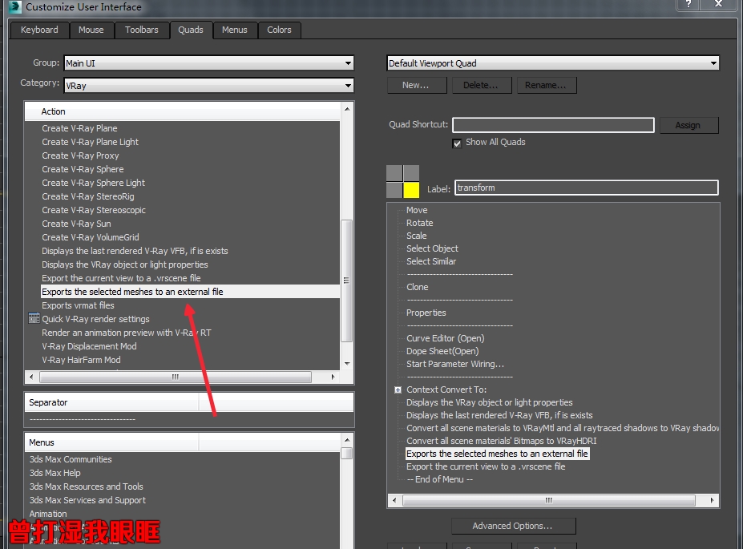743x549 pixels.
Task: Select Create V-Ray StereoRig action
Action: click(x=88, y=196)
